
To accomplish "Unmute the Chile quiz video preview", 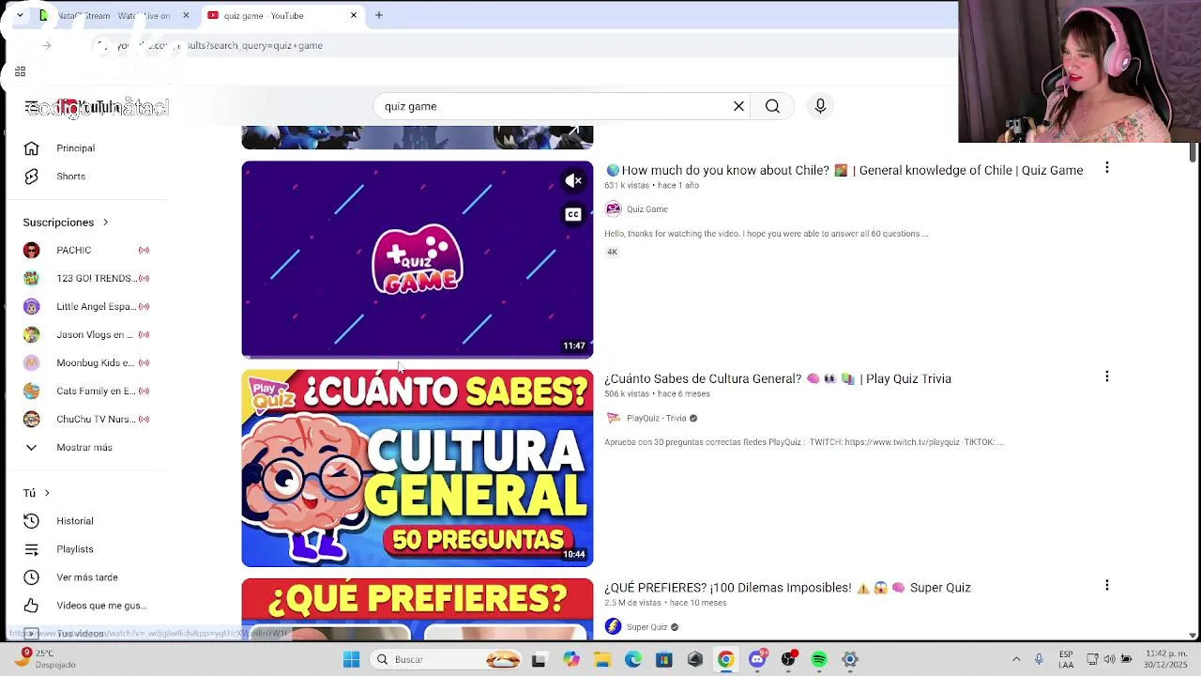I will pos(573,180).
